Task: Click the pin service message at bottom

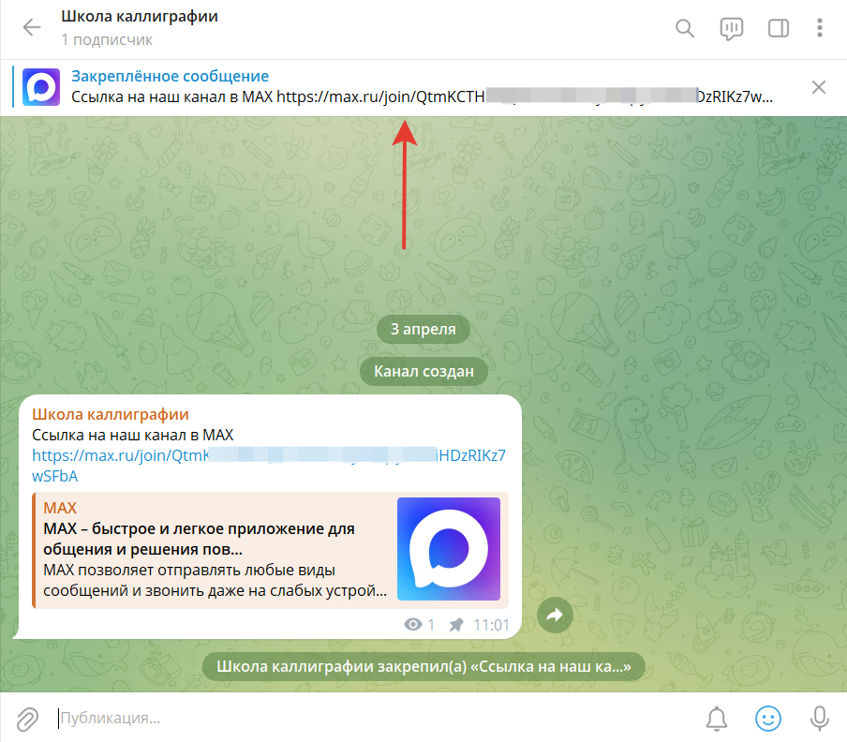Action: (423, 667)
